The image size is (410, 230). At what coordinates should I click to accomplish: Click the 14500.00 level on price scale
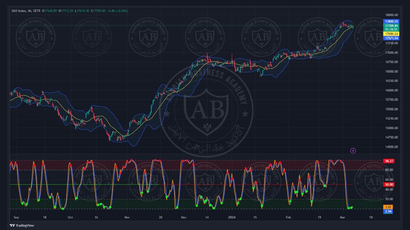point(391,147)
